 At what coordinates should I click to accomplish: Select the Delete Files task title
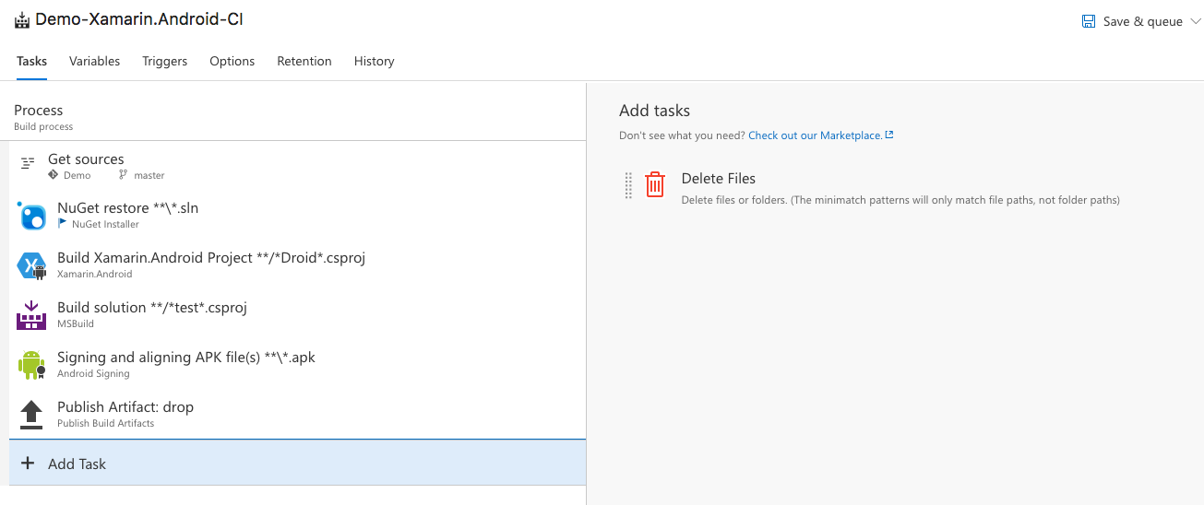point(719,179)
